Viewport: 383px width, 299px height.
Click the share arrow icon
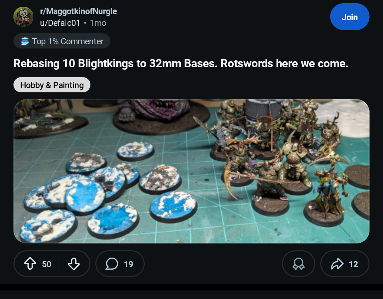337,264
